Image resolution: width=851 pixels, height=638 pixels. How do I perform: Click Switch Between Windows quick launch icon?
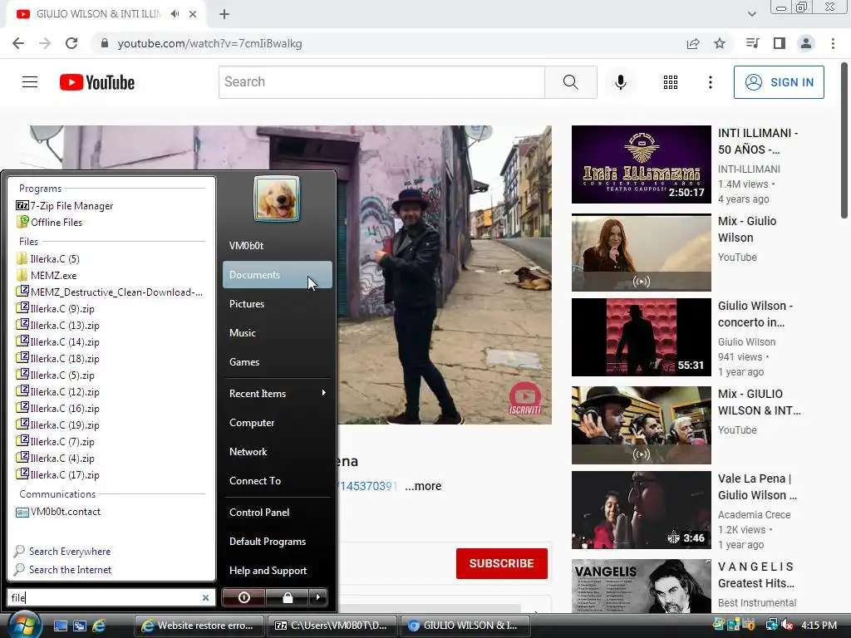(80, 626)
